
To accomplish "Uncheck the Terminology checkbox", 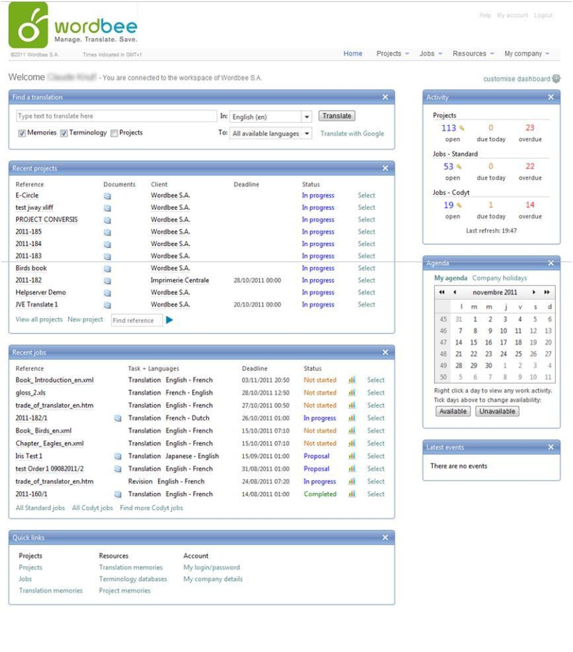I will point(64,134).
